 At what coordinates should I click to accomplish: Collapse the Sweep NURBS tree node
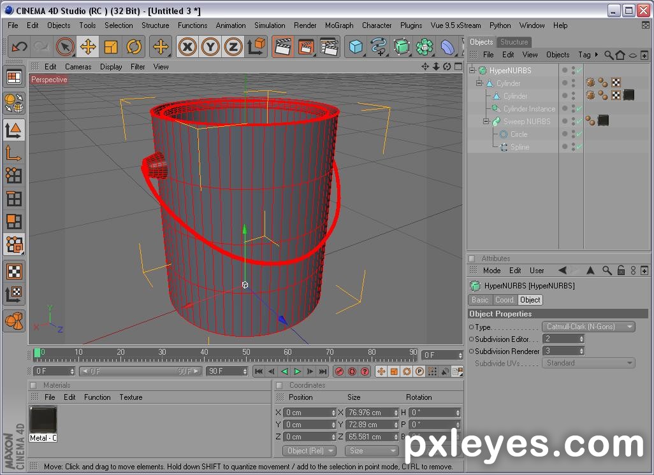coord(486,121)
